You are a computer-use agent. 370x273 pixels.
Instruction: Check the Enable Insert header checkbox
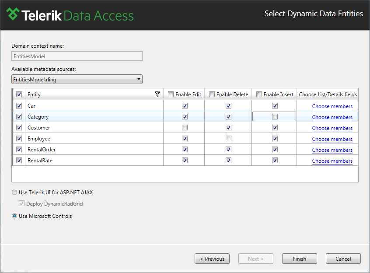coord(259,94)
